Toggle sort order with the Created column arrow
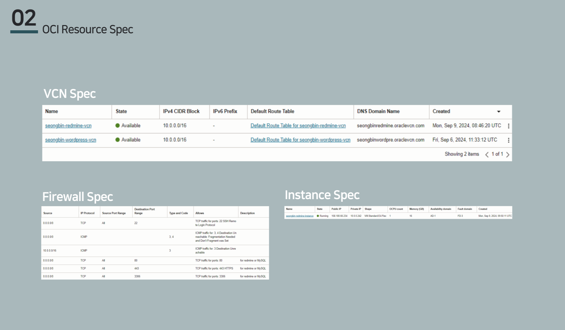The image size is (565, 330). [499, 112]
